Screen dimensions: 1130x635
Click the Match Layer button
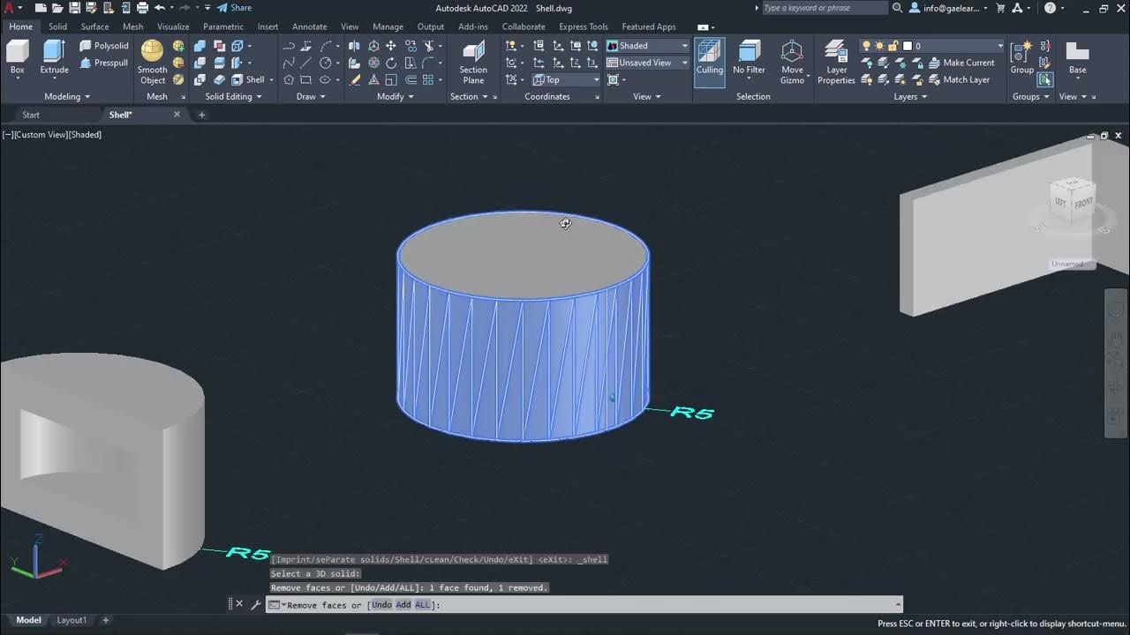(959, 79)
